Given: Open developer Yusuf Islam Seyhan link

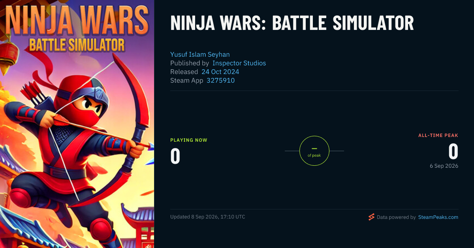Looking at the screenshot, I should (x=200, y=54).
